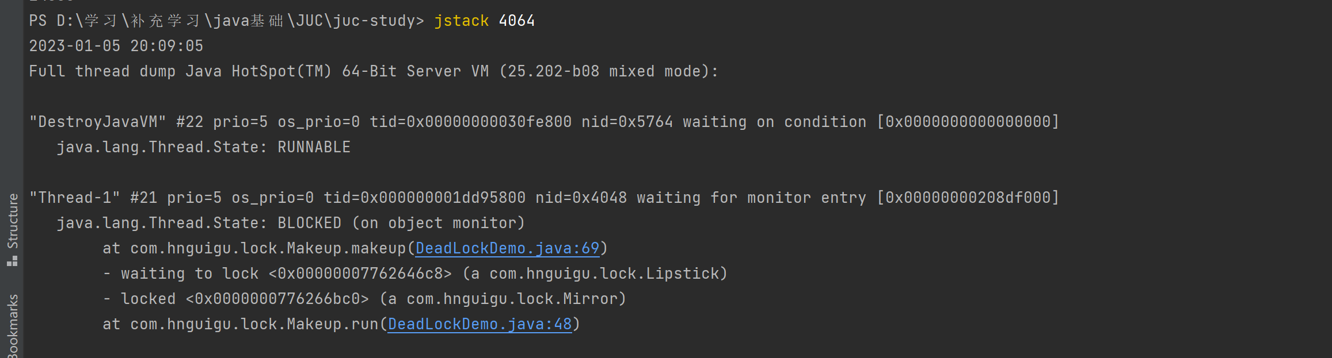Click the "Thread-1" thread name
Image resolution: width=1332 pixels, height=358 pixels.
click(x=75, y=198)
